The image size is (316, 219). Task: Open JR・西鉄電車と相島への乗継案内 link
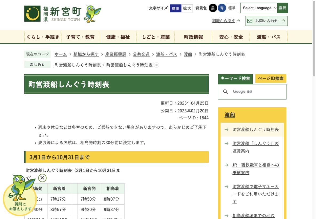255,169
